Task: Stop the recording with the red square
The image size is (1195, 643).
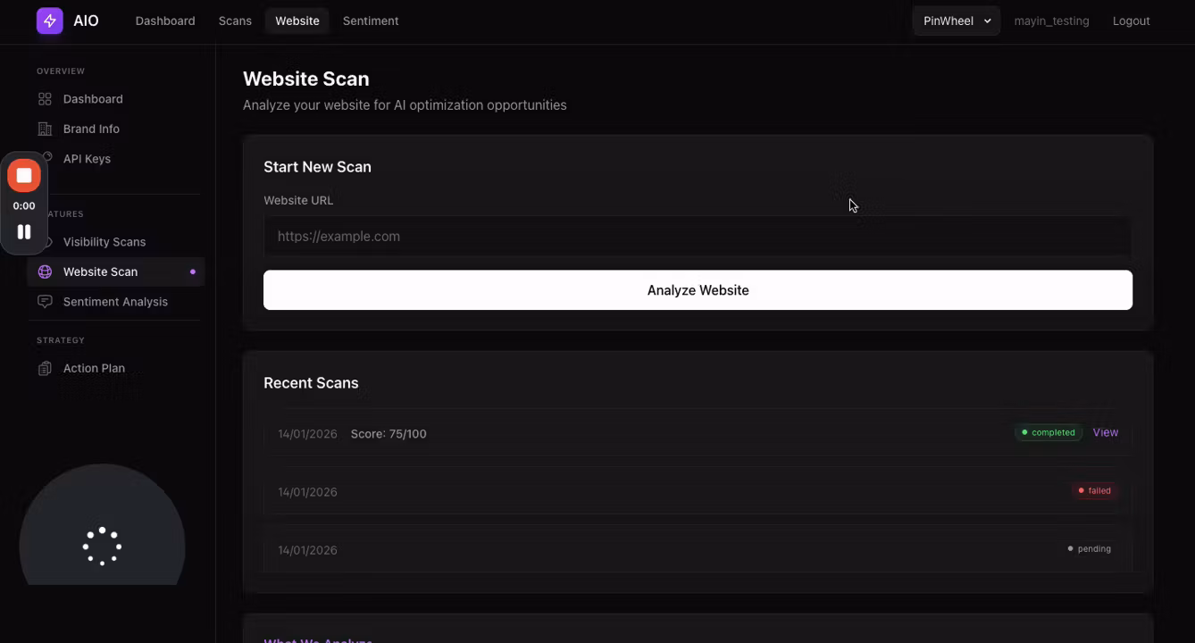Action: (x=23, y=174)
